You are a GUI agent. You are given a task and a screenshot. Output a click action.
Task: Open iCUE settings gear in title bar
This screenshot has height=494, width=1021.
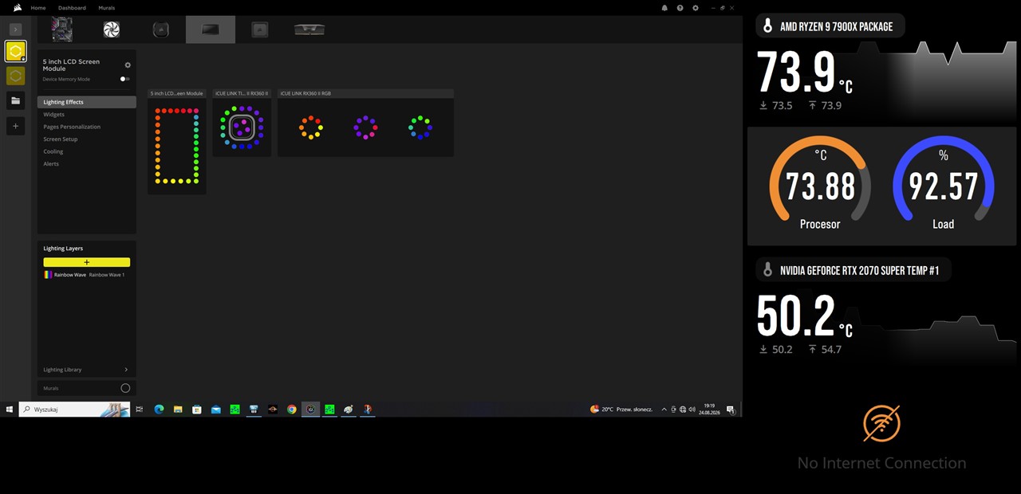tap(696, 8)
